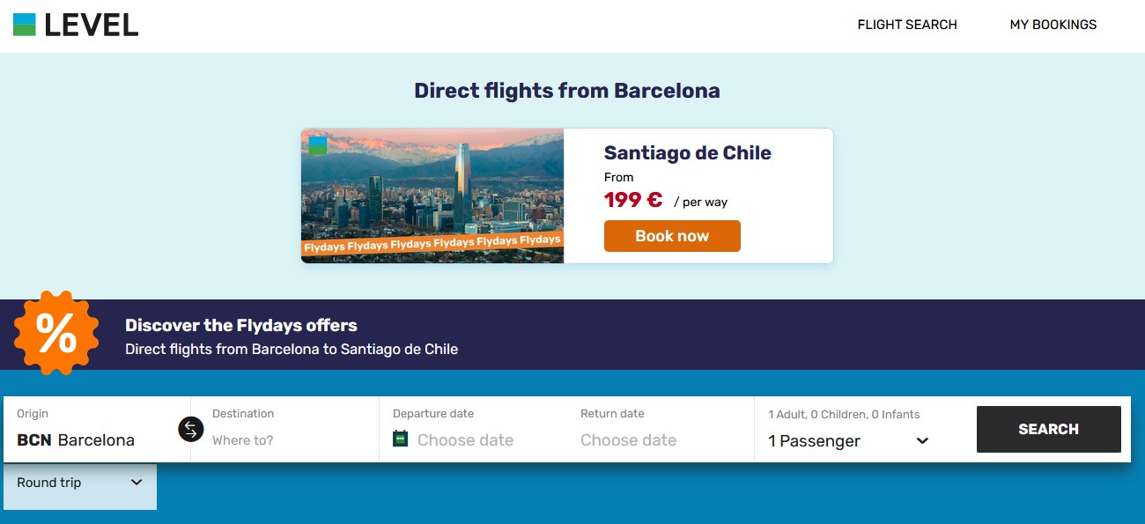Swap origin and destination with arrows icon
Image resolution: width=1145 pixels, height=524 pixels.
point(191,429)
